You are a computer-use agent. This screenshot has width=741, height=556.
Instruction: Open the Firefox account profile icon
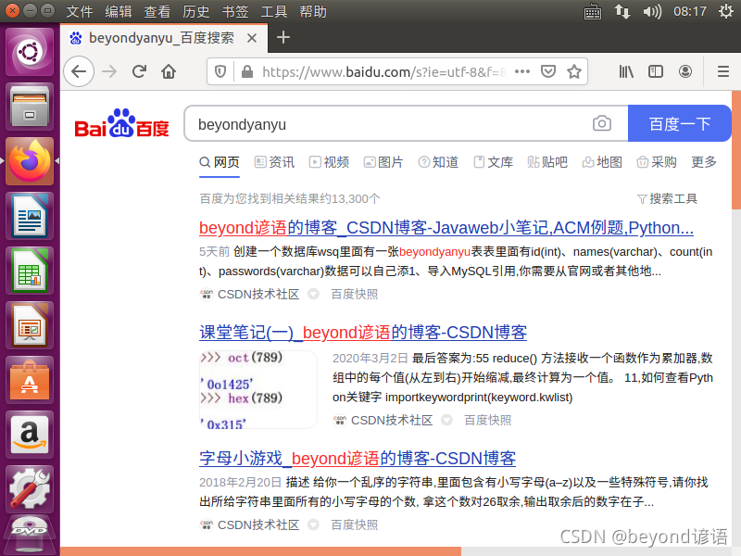coord(684,70)
